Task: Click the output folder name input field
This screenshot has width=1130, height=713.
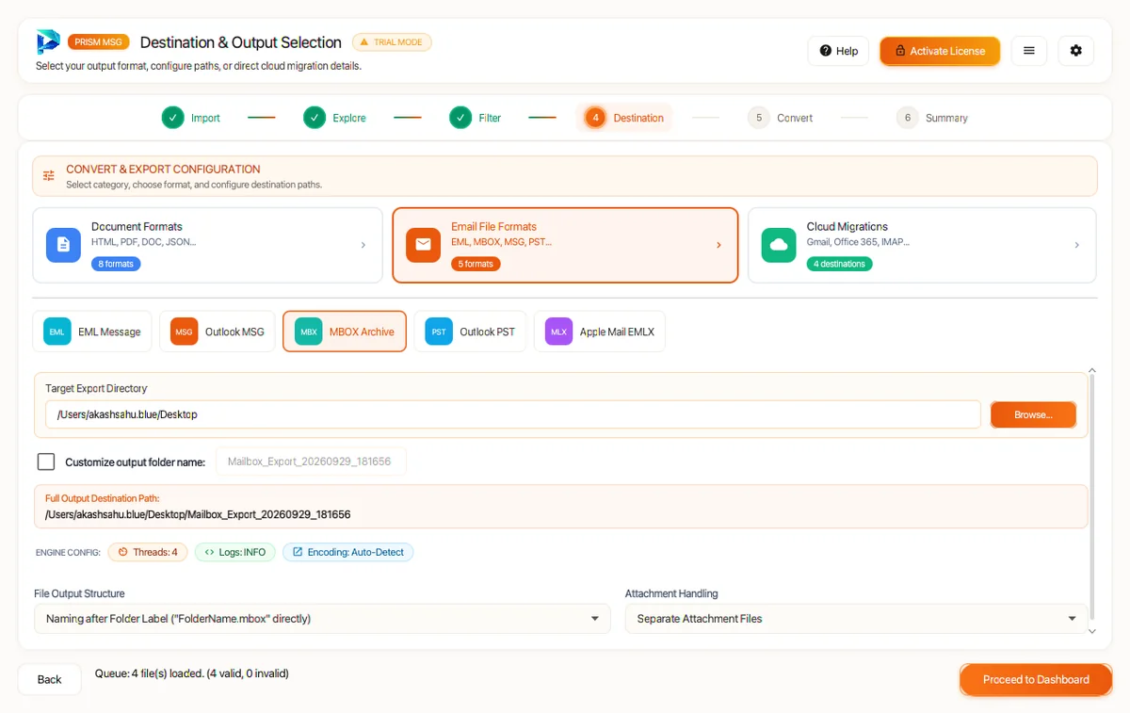Action: 311,462
